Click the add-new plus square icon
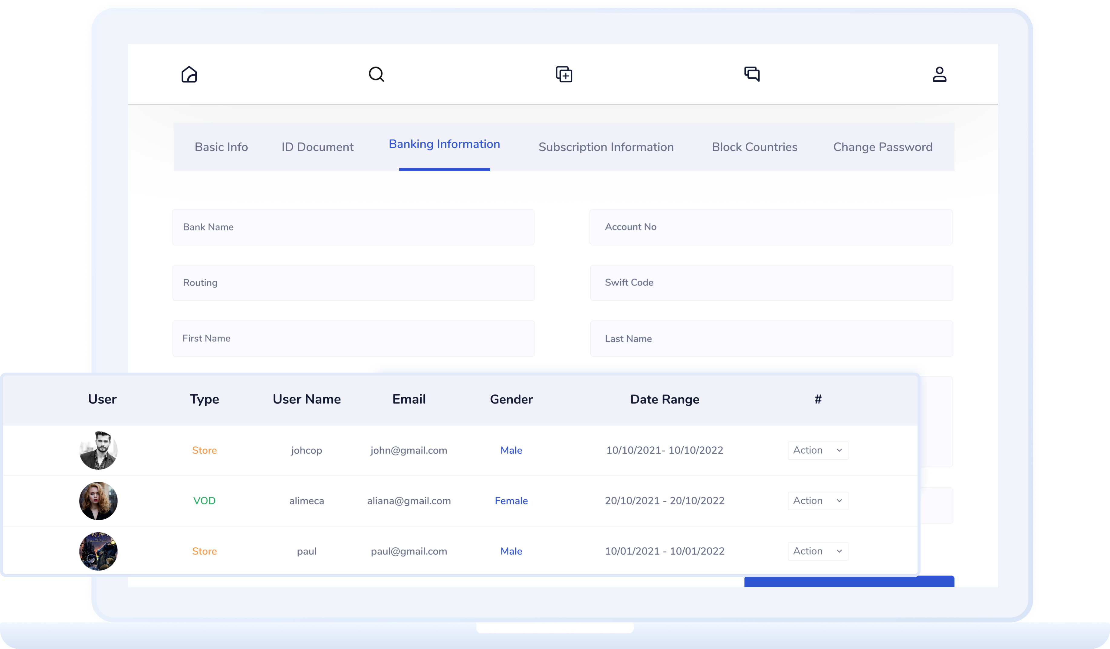This screenshot has height=649, width=1110. [564, 74]
